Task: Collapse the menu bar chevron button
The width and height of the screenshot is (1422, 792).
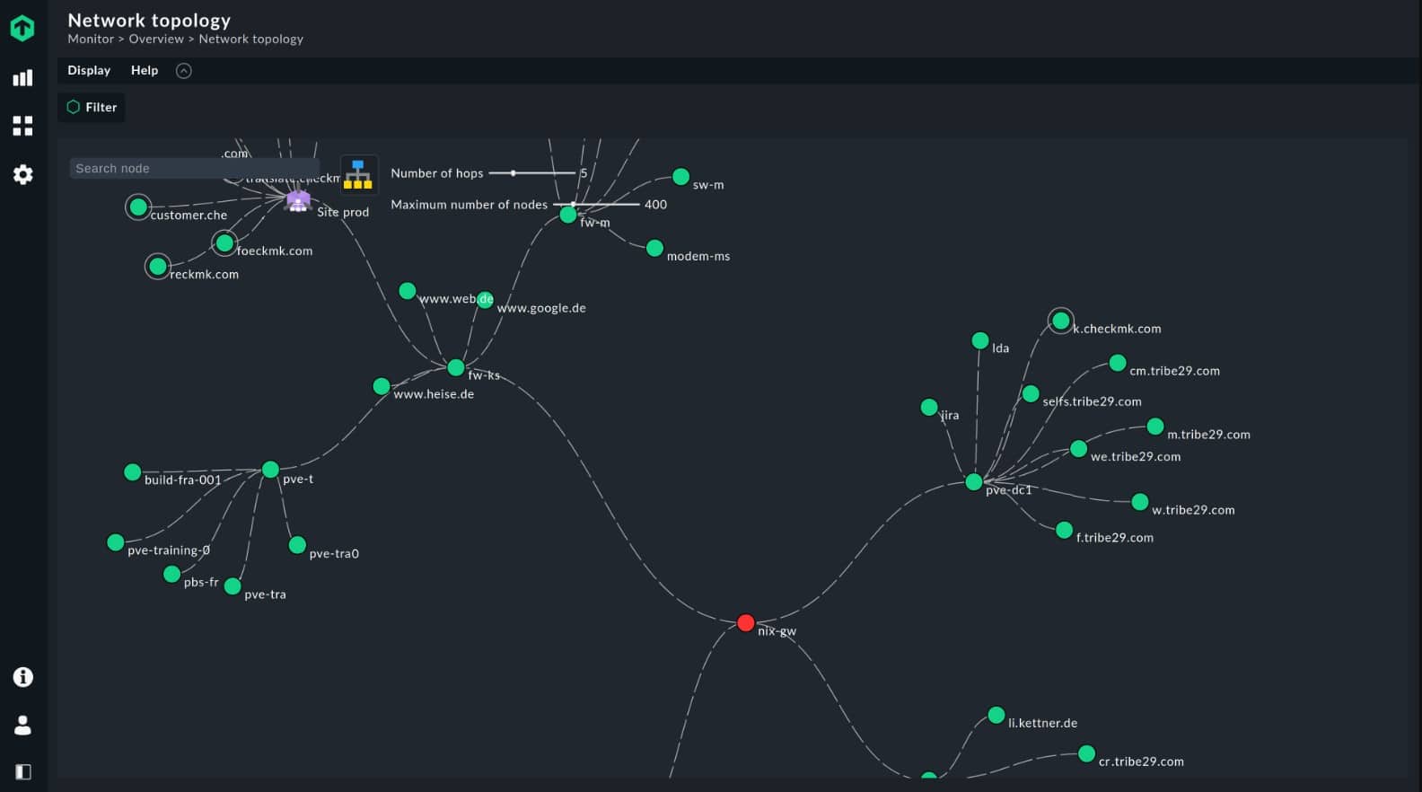Action: 184,71
